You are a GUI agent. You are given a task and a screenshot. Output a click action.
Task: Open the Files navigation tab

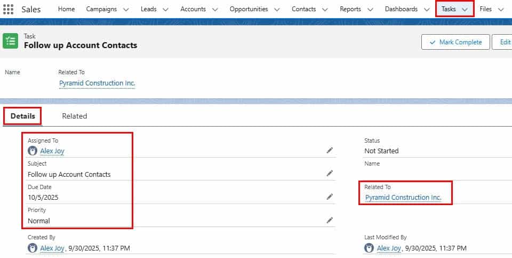pos(485,9)
